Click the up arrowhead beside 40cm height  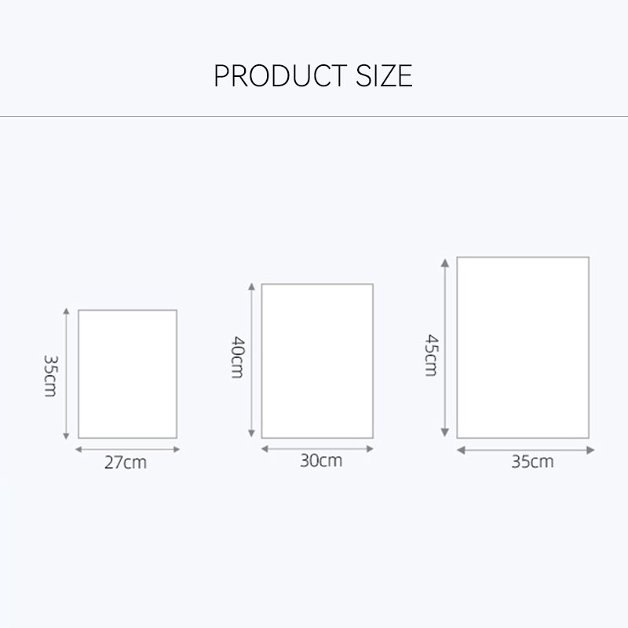point(251,287)
